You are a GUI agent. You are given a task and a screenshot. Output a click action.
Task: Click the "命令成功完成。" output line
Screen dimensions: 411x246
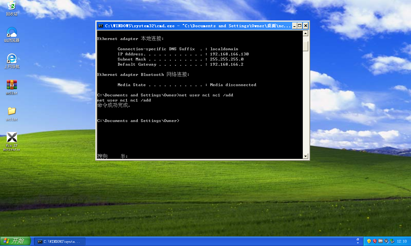click(114, 105)
